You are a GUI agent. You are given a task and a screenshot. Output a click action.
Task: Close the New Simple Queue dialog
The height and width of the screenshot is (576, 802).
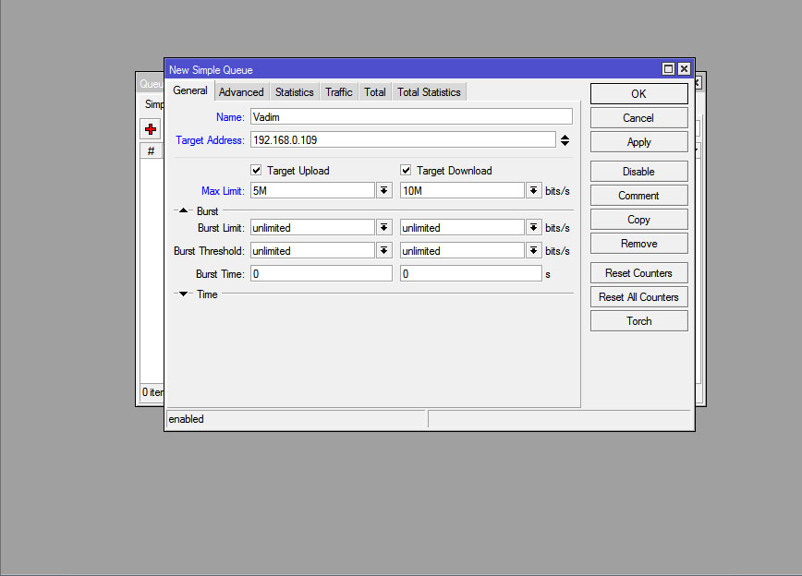684,69
